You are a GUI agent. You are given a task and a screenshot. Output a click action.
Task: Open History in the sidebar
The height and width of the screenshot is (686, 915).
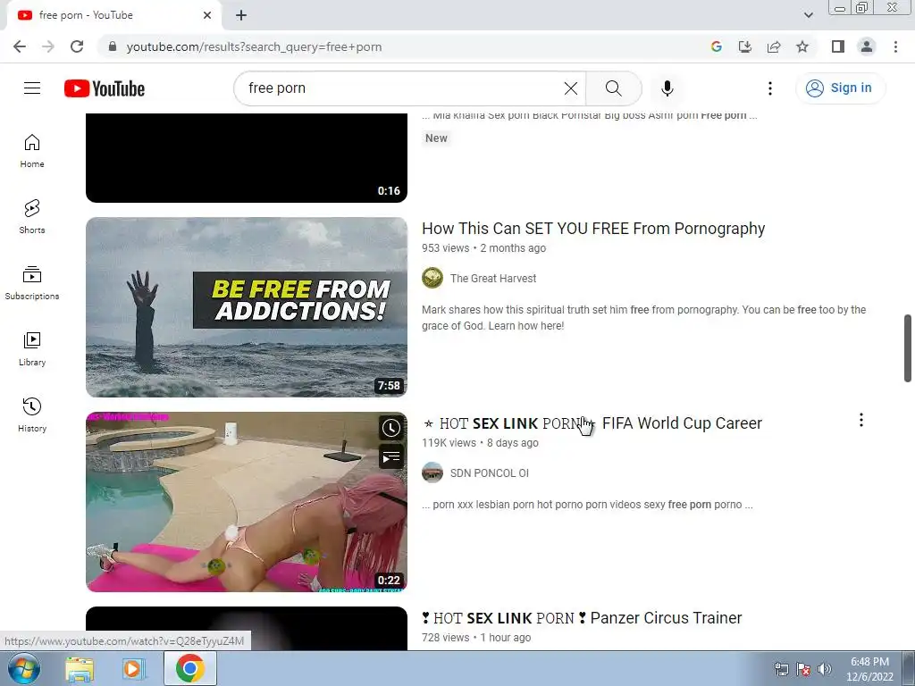pyautogui.click(x=32, y=414)
